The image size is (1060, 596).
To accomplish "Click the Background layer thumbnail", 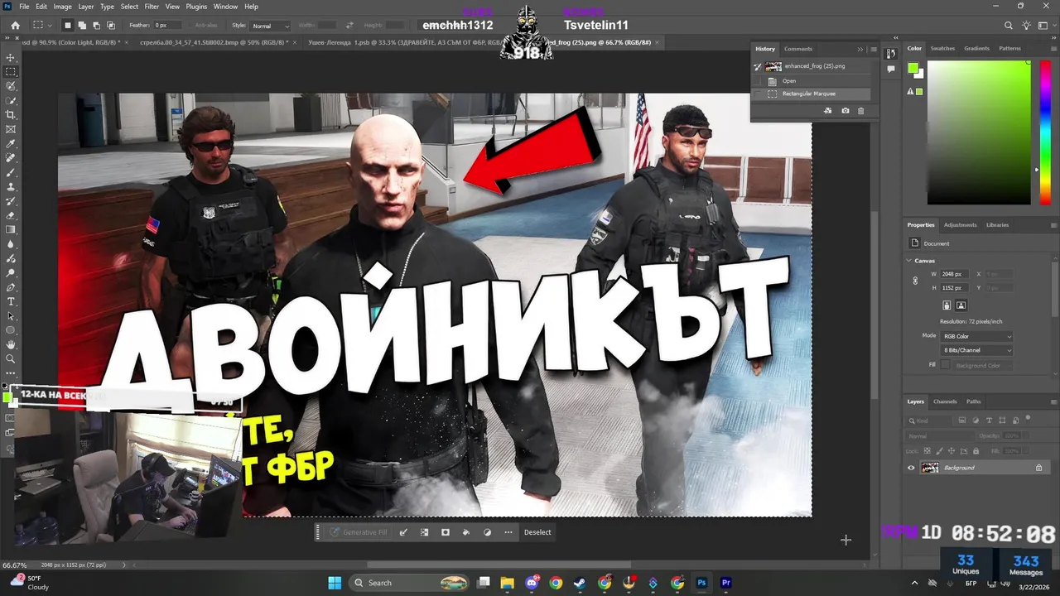I will (x=930, y=468).
